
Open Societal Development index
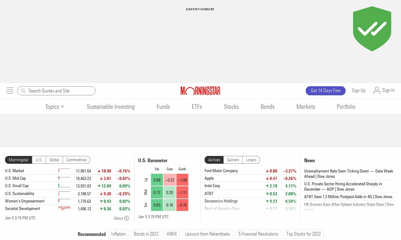23,208
